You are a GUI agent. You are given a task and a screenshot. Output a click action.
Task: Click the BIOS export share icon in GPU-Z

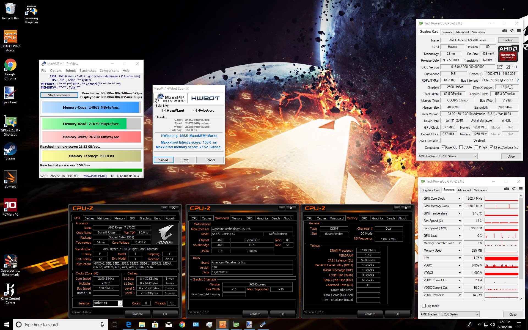tap(500, 67)
